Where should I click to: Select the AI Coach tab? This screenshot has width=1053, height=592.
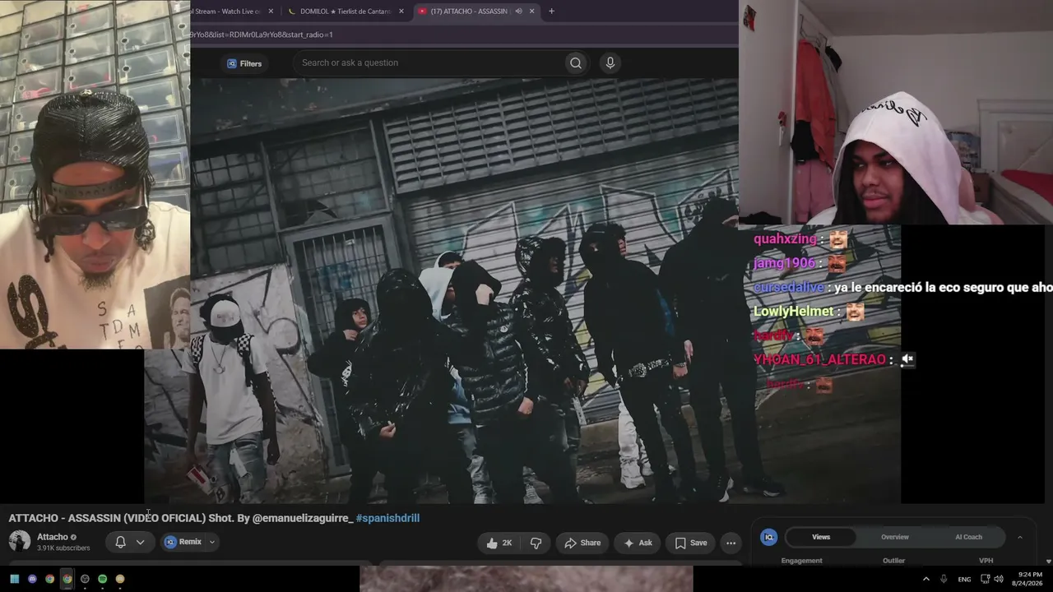click(968, 537)
